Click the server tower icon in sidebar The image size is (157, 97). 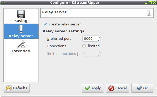click(x=21, y=29)
